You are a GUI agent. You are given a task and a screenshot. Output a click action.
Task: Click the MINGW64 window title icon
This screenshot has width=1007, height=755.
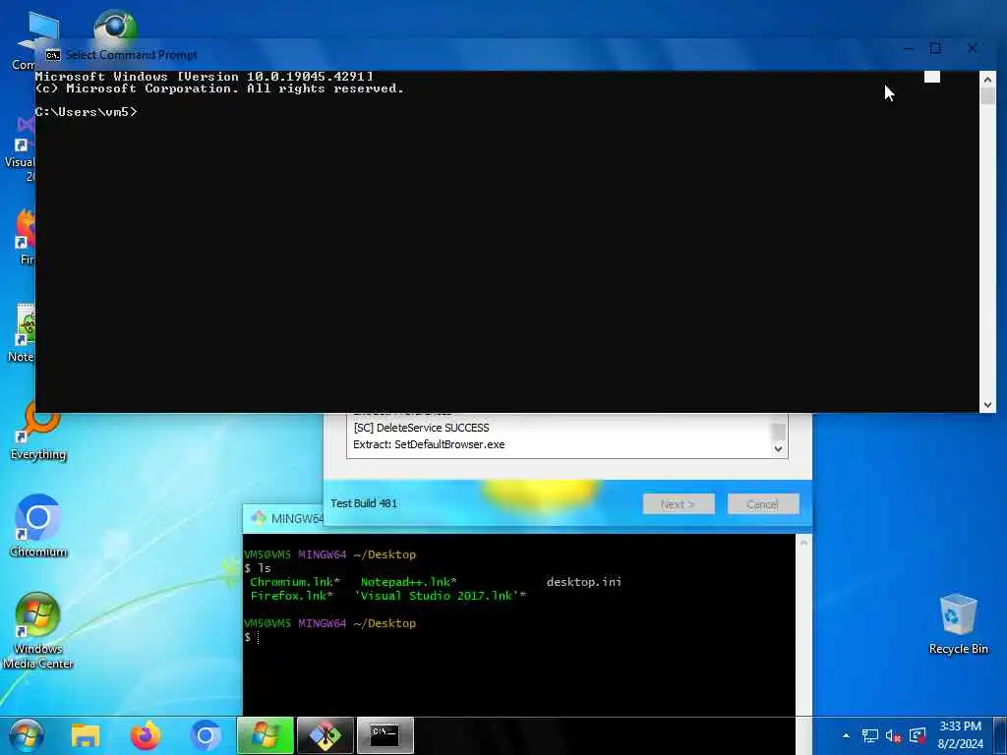pos(259,518)
